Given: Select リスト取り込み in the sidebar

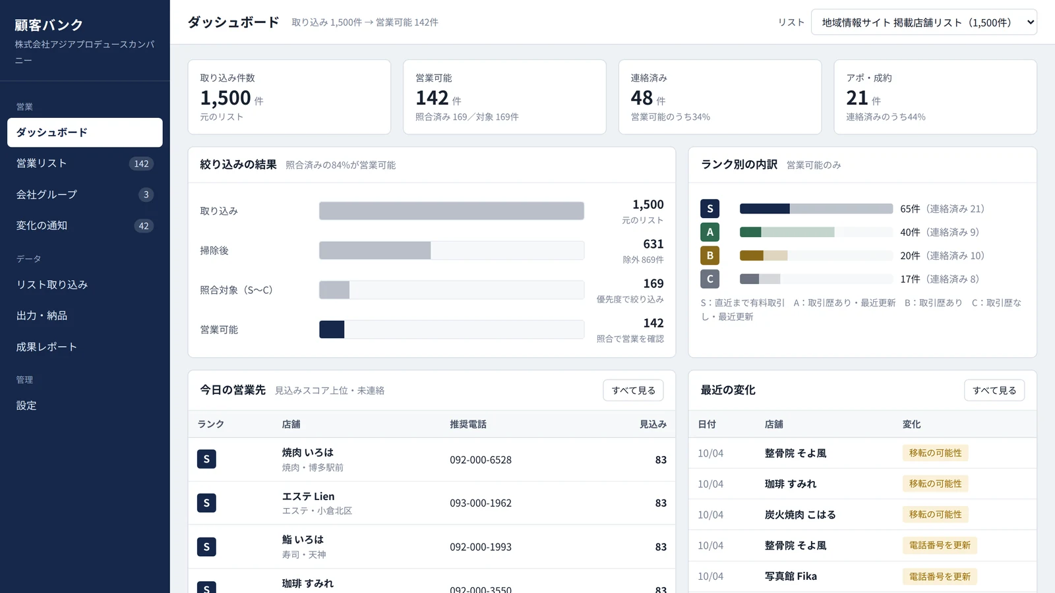Looking at the screenshot, I should pyautogui.click(x=85, y=285).
